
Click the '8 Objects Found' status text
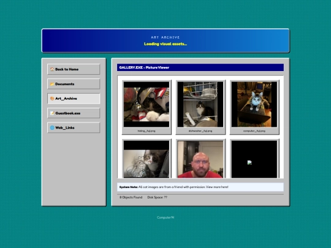point(131,197)
